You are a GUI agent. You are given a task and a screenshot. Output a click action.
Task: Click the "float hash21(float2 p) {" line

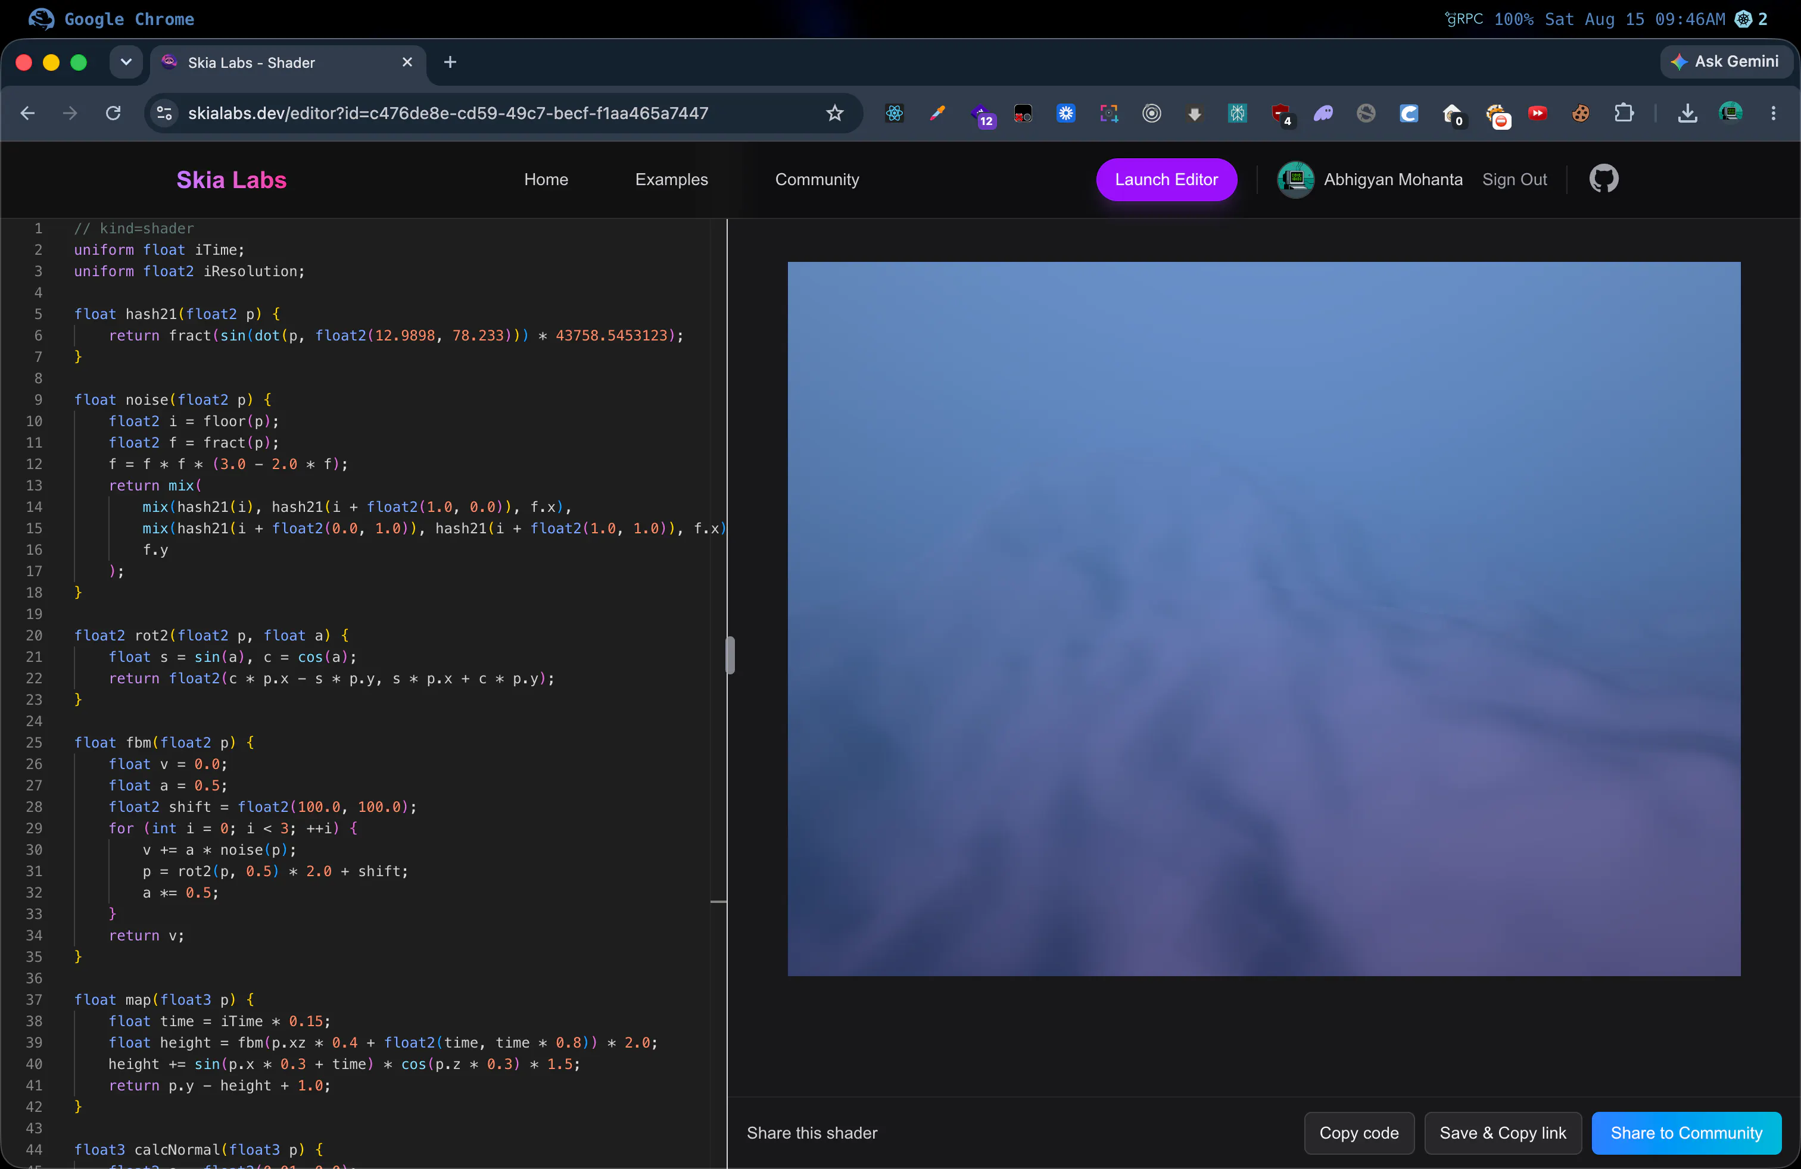[177, 314]
